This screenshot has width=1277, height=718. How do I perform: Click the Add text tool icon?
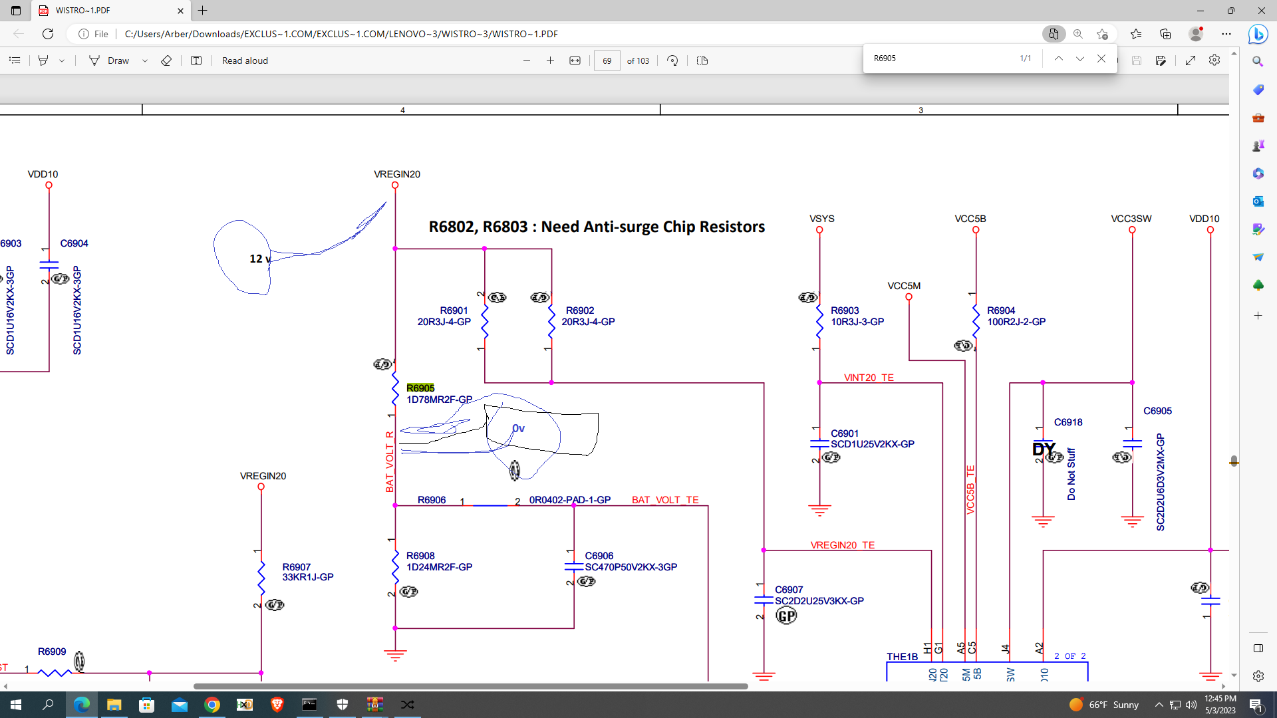[196, 60]
